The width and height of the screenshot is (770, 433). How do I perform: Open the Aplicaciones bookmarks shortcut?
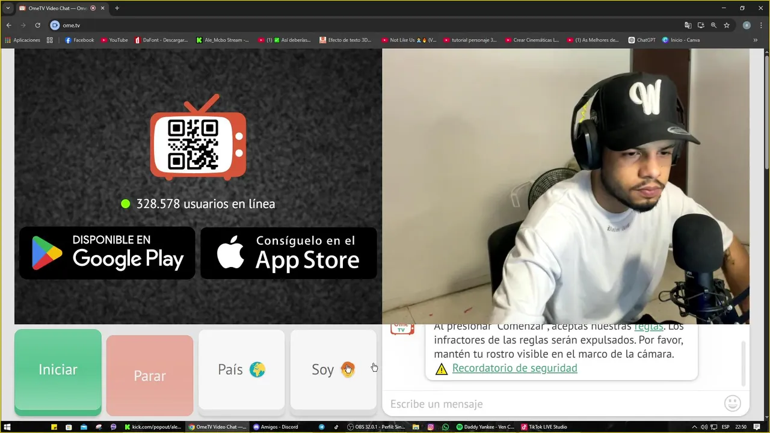(22, 40)
